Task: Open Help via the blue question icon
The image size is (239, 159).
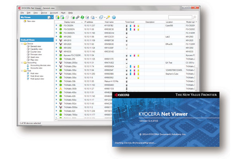Action: [114, 17]
